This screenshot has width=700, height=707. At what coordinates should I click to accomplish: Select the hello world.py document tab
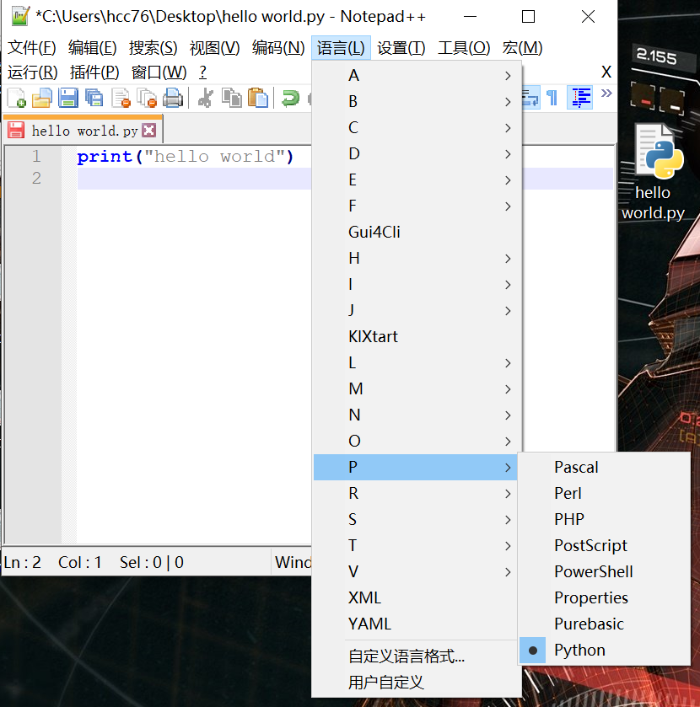pos(83,130)
